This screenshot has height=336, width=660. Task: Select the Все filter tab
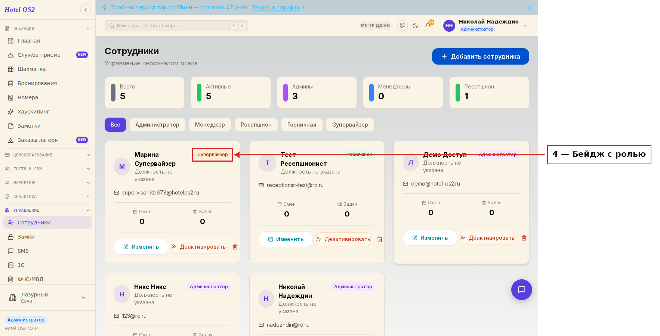pos(115,125)
